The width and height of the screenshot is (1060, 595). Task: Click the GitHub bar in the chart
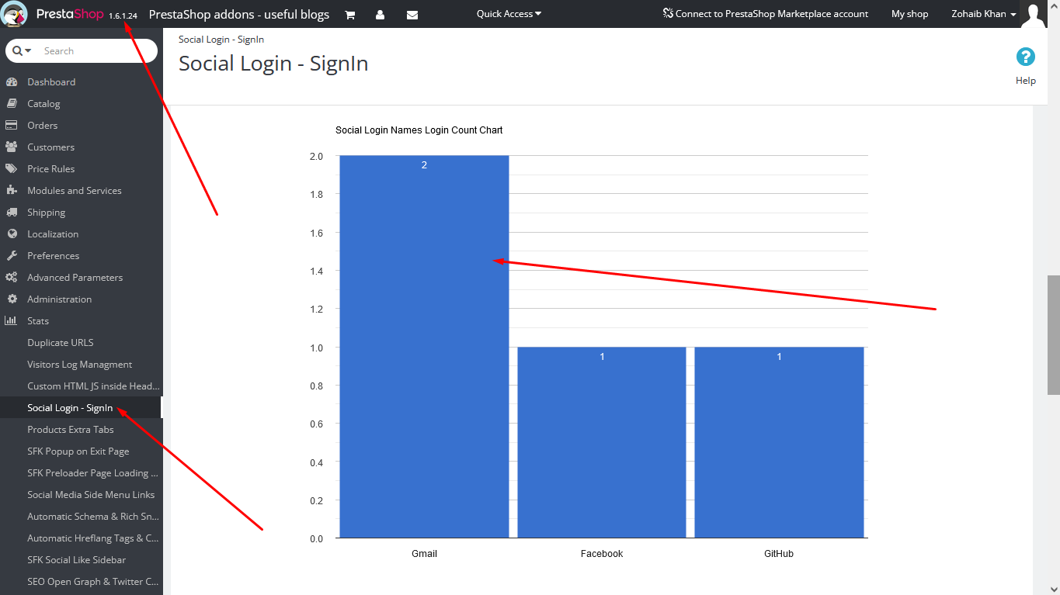pyautogui.click(x=779, y=442)
